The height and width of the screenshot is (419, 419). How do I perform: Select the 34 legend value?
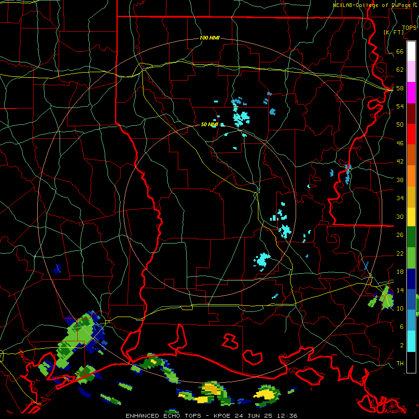pyautogui.click(x=400, y=198)
